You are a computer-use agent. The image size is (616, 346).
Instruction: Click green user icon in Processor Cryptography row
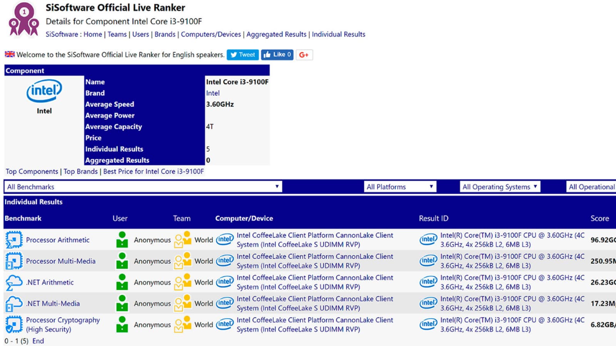(x=122, y=324)
